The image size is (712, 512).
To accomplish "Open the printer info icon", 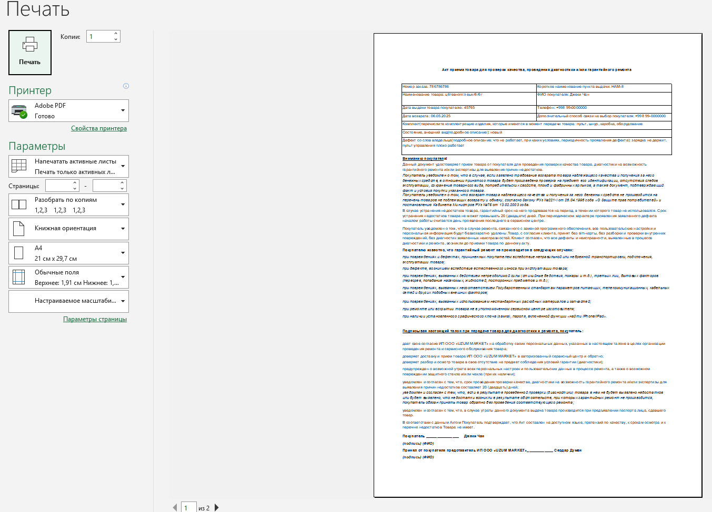I will click(x=126, y=86).
